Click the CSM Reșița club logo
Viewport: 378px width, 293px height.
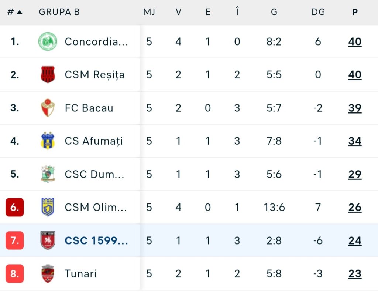(x=48, y=75)
